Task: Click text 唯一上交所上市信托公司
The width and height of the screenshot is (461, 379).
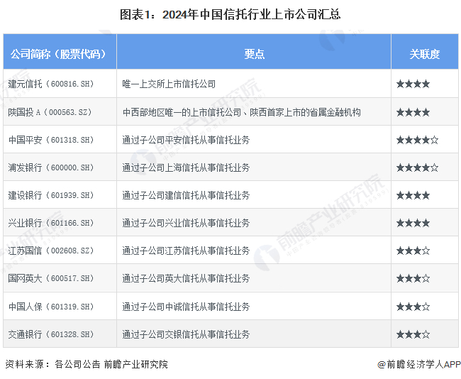Action: point(169,84)
